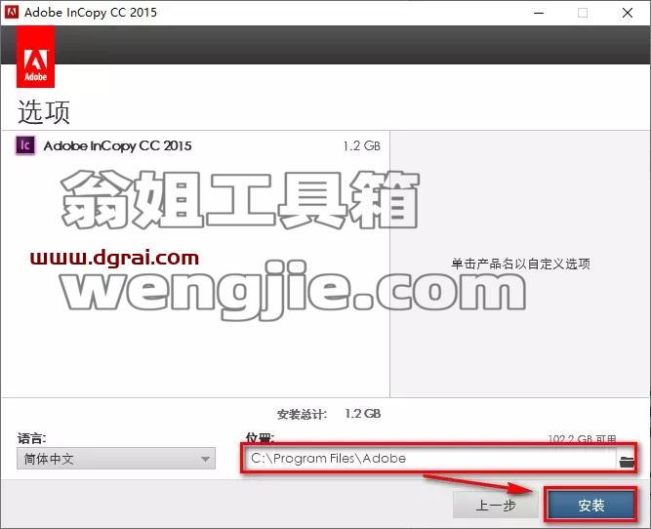Click the 1.2 GB size of InCopy row
This screenshot has width=651, height=529.
point(361,145)
